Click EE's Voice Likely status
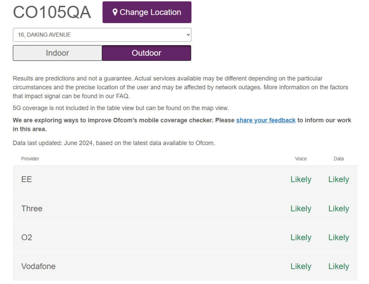 pos(301,179)
